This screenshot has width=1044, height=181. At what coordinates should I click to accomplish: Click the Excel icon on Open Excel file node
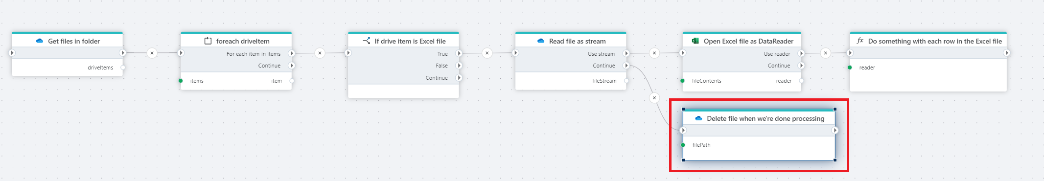(695, 41)
